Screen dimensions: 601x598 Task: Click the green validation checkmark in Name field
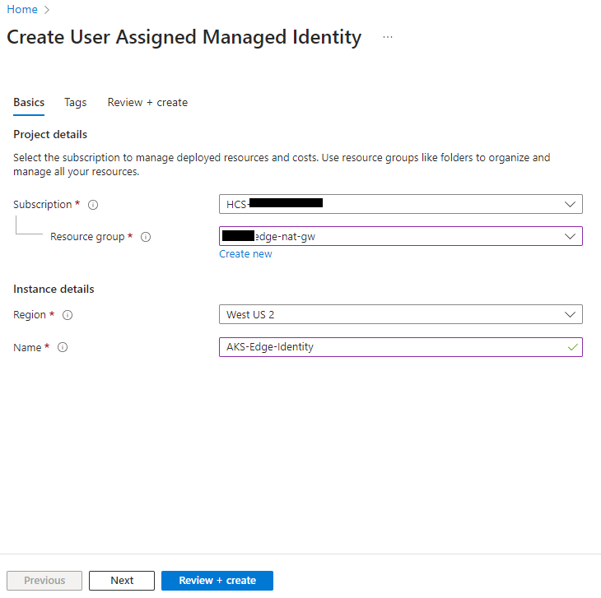pyautogui.click(x=573, y=347)
